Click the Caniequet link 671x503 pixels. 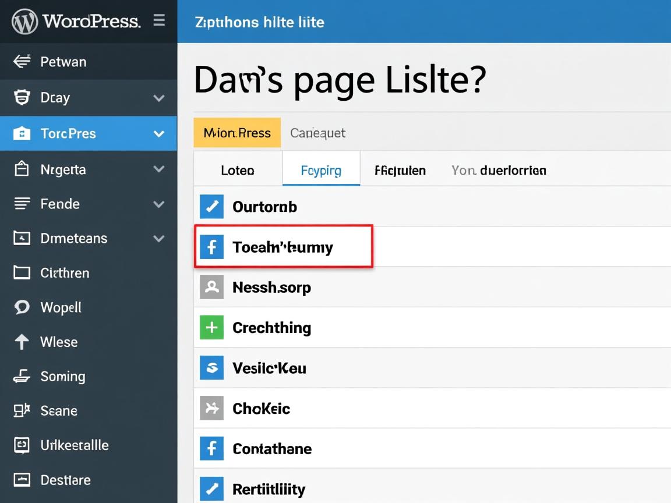317,133
